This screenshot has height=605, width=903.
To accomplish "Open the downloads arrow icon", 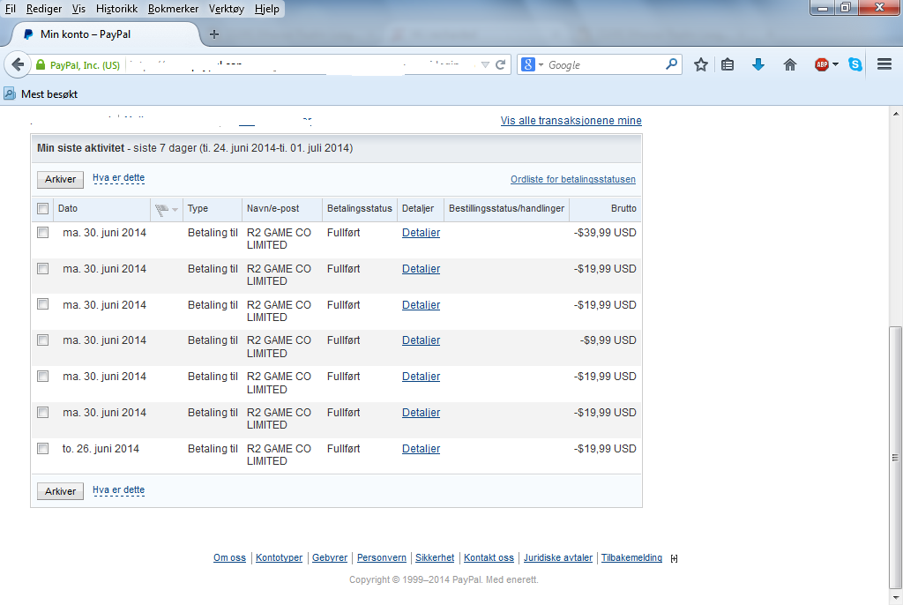I will pyautogui.click(x=758, y=64).
